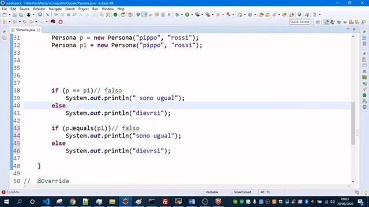Open Google Chrome from taskbar
The image size is (369, 207).
(x=73, y=201)
